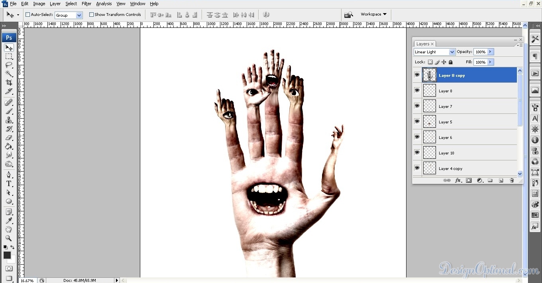Open the Image menu
The width and height of the screenshot is (542, 283).
39,4
